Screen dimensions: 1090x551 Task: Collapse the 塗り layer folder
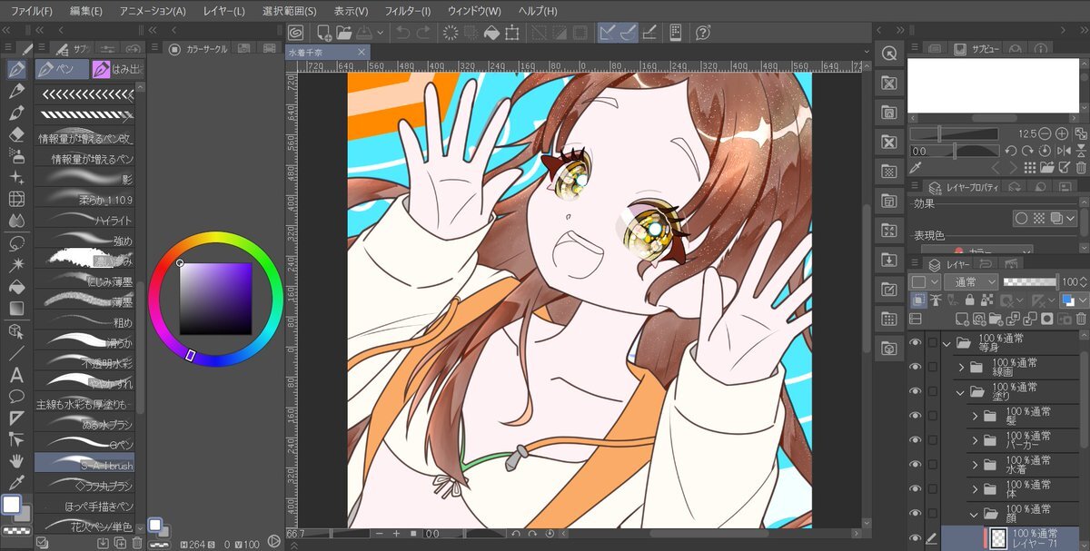(961, 392)
